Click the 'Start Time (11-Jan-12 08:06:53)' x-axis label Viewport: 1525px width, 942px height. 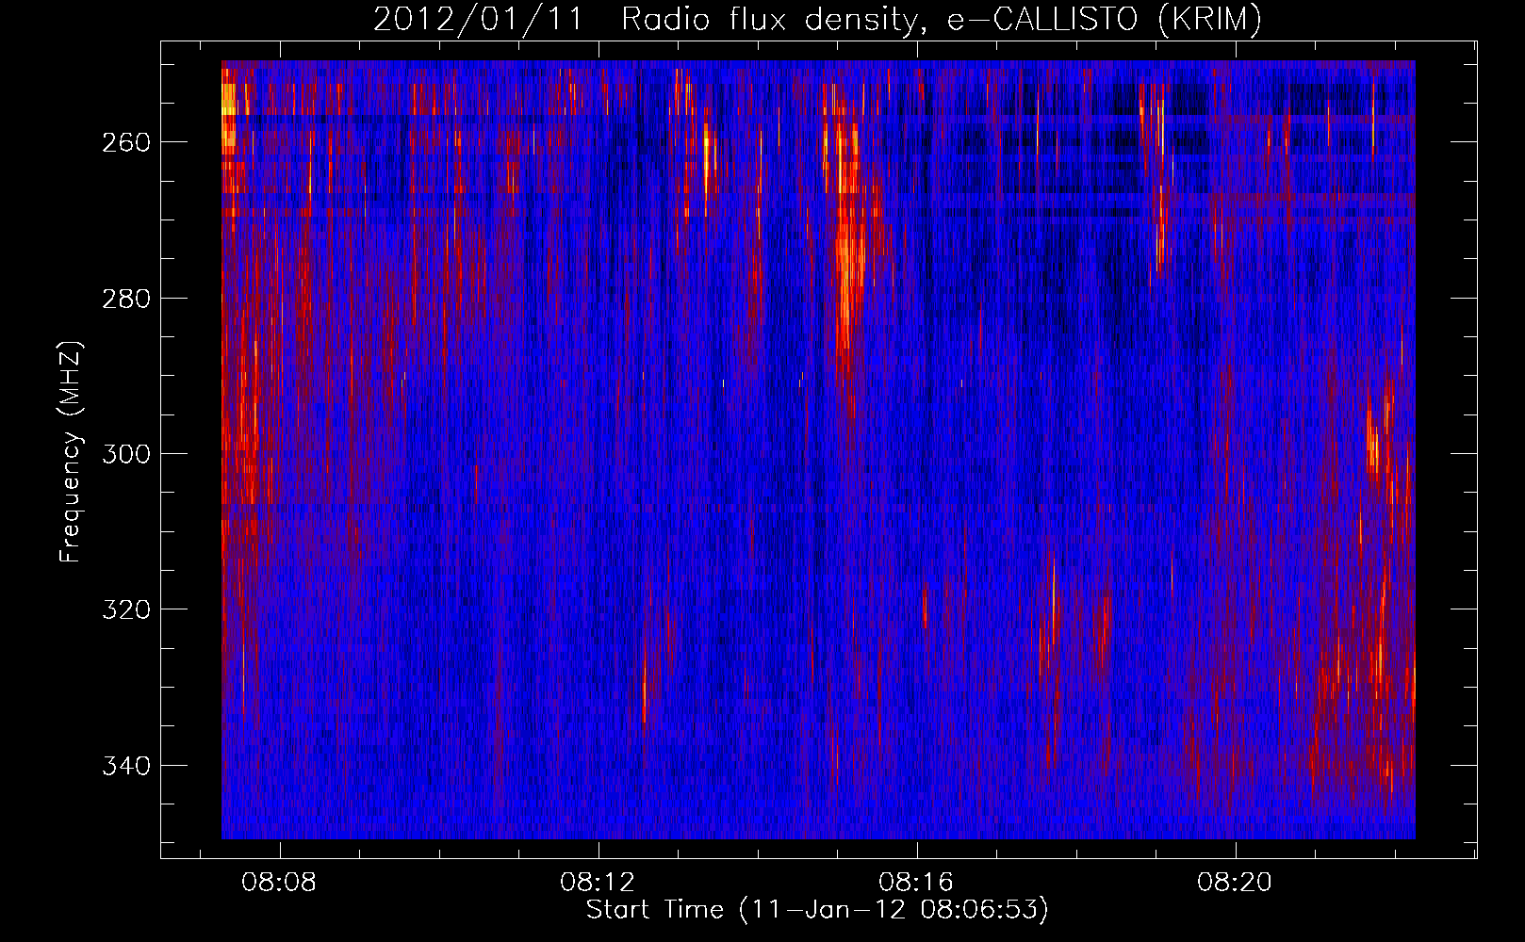coord(817,910)
